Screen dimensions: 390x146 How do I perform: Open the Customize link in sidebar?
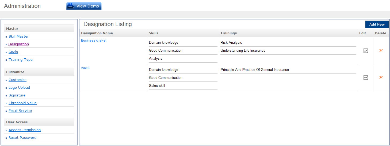[17, 80]
